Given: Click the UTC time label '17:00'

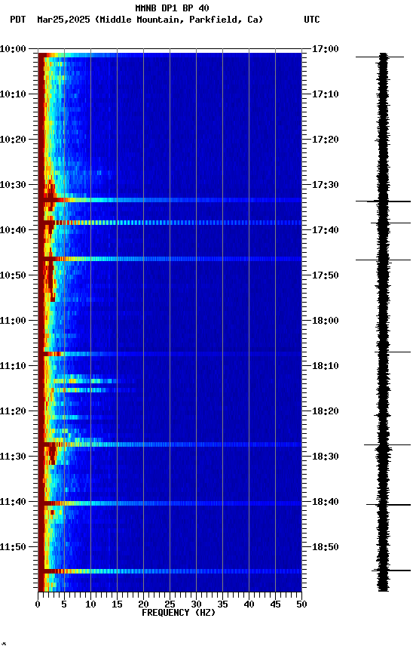Looking at the screenshot, I should (x=326, y=49).
